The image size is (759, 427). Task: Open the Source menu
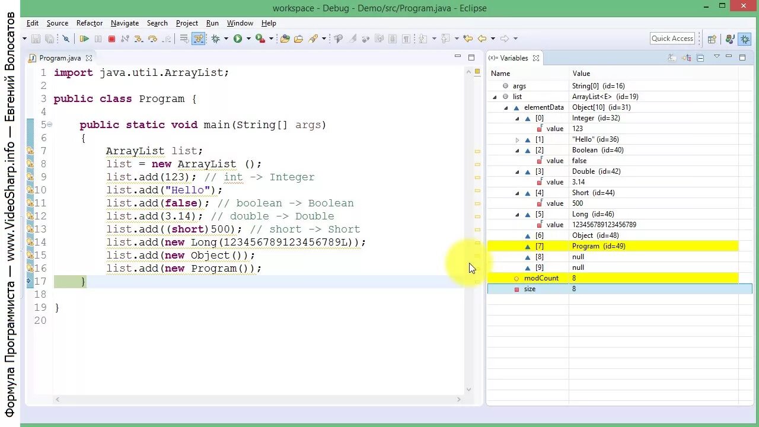pyautogui.click(x=58, y=23)
